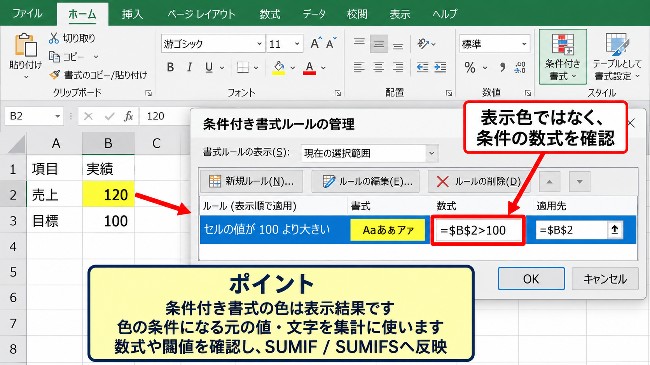Image resolution: width=650 pixels, height=365 pixels.
Task: Open the cell borders icon
Action: pyautogui.click(x=243, y=67)
